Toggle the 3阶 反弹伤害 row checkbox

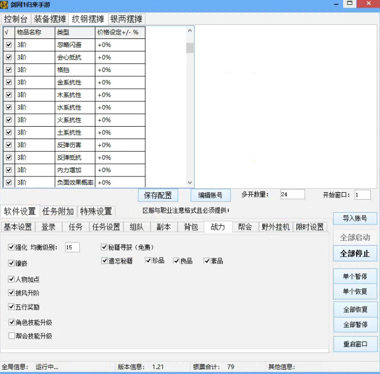coord(9,145)
